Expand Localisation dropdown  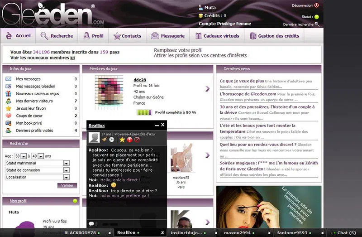pyautogui.click(x=66, y=177)
